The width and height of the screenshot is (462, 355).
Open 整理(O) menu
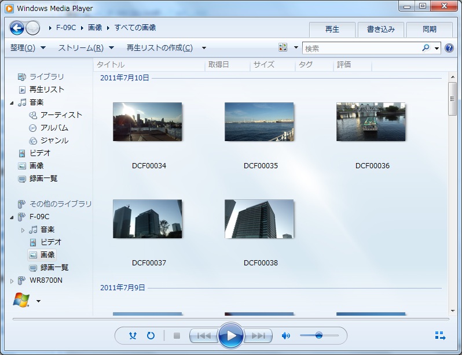click(x=28, y=47)
